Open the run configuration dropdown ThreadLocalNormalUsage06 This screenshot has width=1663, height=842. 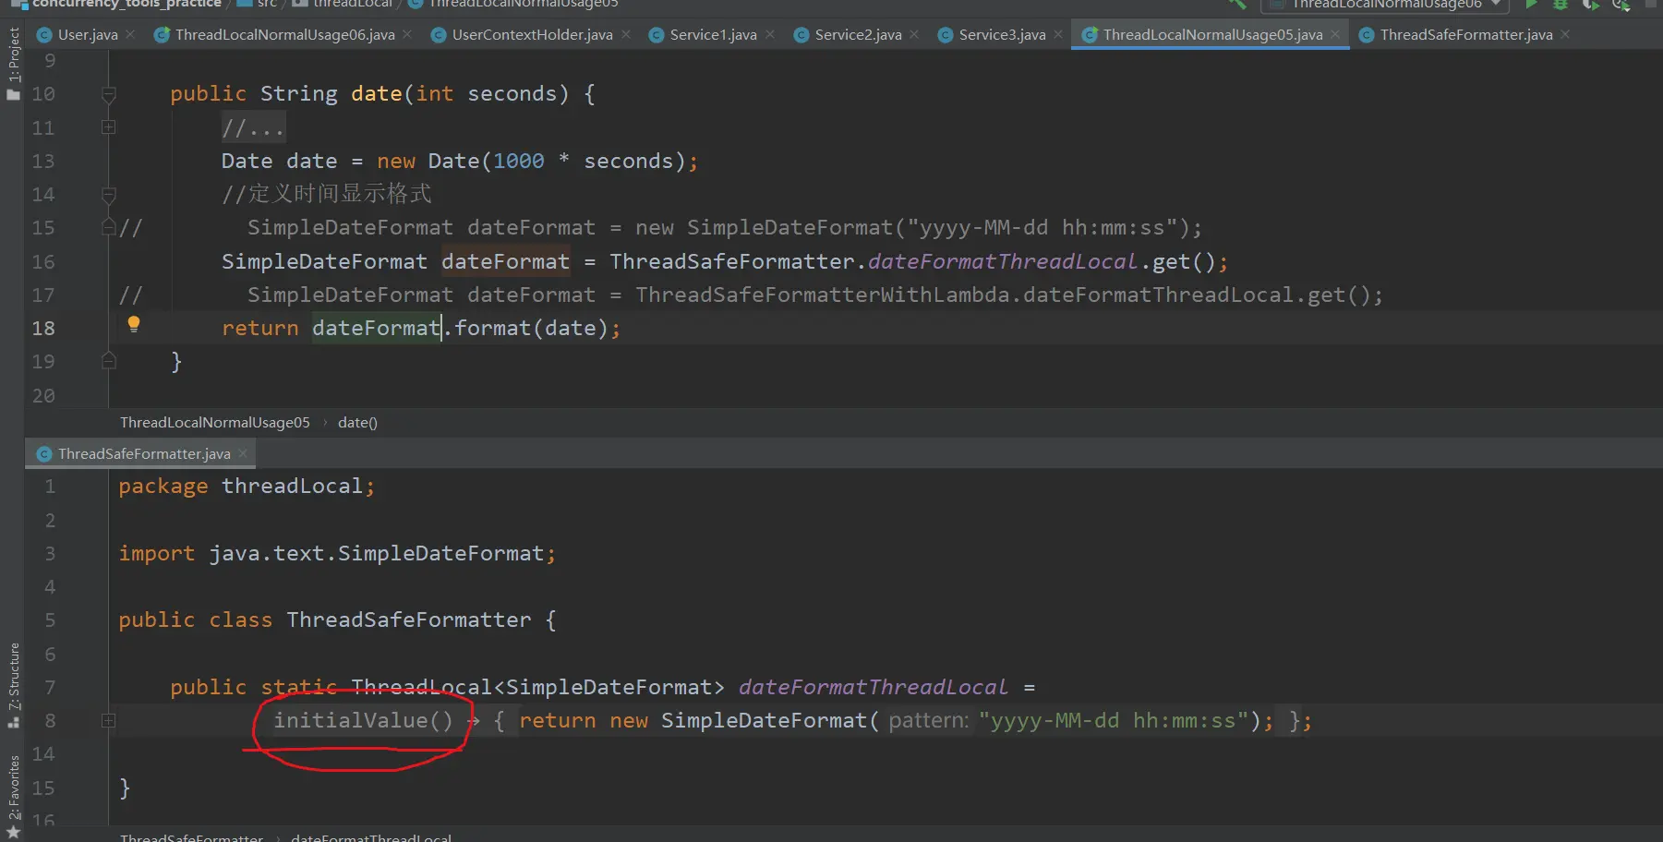point(1385,5)
